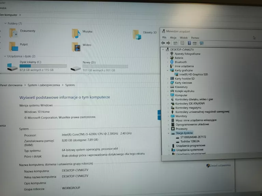Expand the Urządzenia programowe node
This screenshot has width=262, height=196.
pyautogui.click(x=169, y=146)
